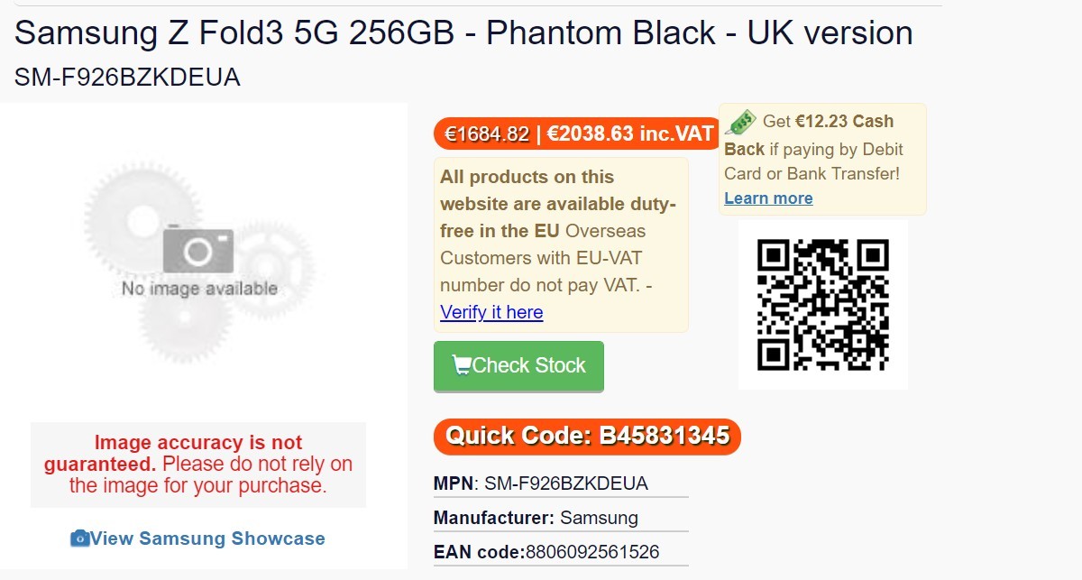
Task: Follow the Verify it here link
Action: (491, 312)
